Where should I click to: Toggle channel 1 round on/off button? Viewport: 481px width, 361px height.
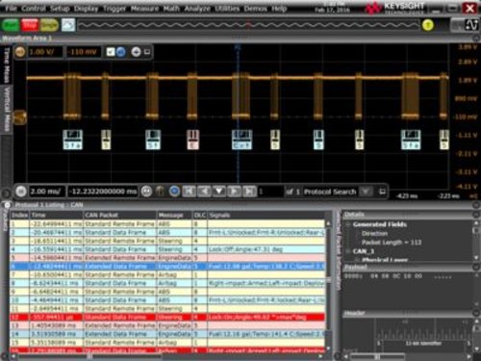coord(20,52)
